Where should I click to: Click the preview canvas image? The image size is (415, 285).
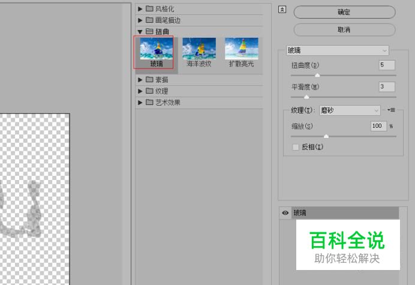coord(35,199)
